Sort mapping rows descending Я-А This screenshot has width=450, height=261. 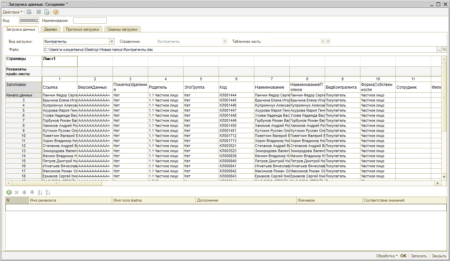47,192
